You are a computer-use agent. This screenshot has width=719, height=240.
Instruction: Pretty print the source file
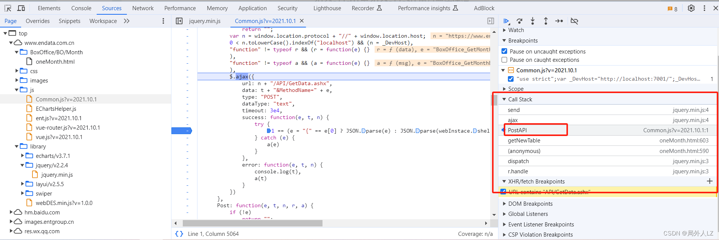pyautogui.click(x=179, y=234)
